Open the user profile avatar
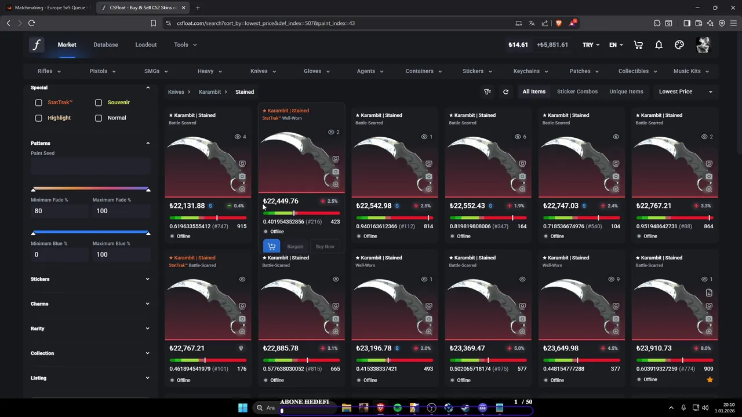 703,45
